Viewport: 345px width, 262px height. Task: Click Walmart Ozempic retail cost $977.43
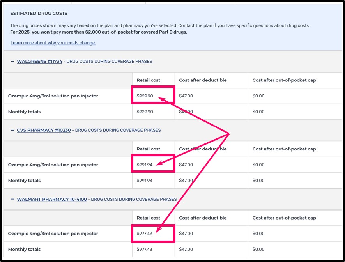click(x=144, y=234)
